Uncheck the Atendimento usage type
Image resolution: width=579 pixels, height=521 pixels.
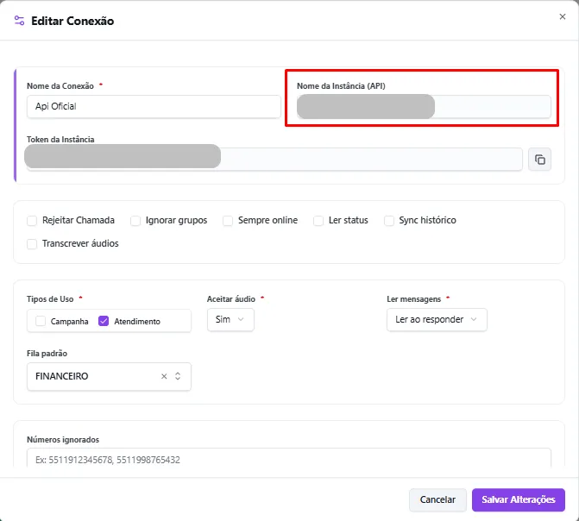click(104, 321)
